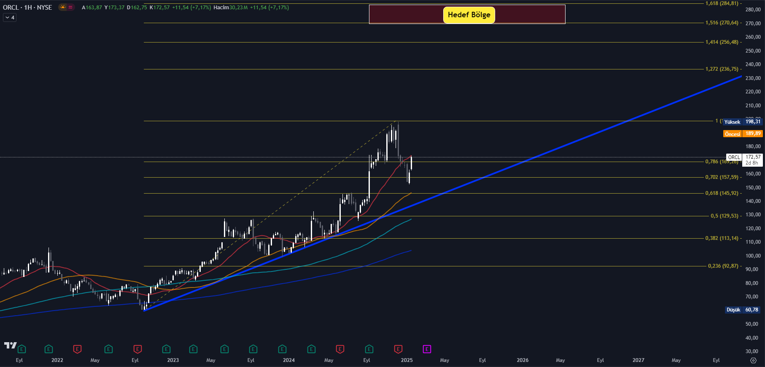Click green earnings marker after May 2023
765x367 pixels.
pos(224,349)
